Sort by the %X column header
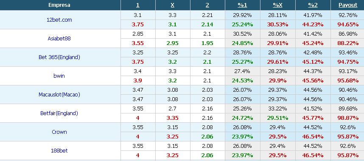The image size is (364, 161). coord(277,5)
